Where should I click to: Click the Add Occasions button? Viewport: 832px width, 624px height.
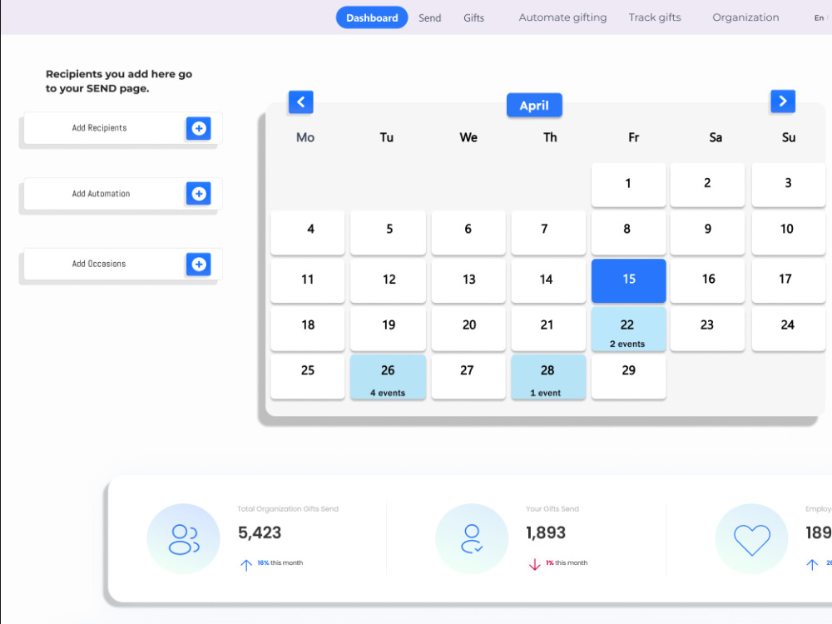(122, 265)
